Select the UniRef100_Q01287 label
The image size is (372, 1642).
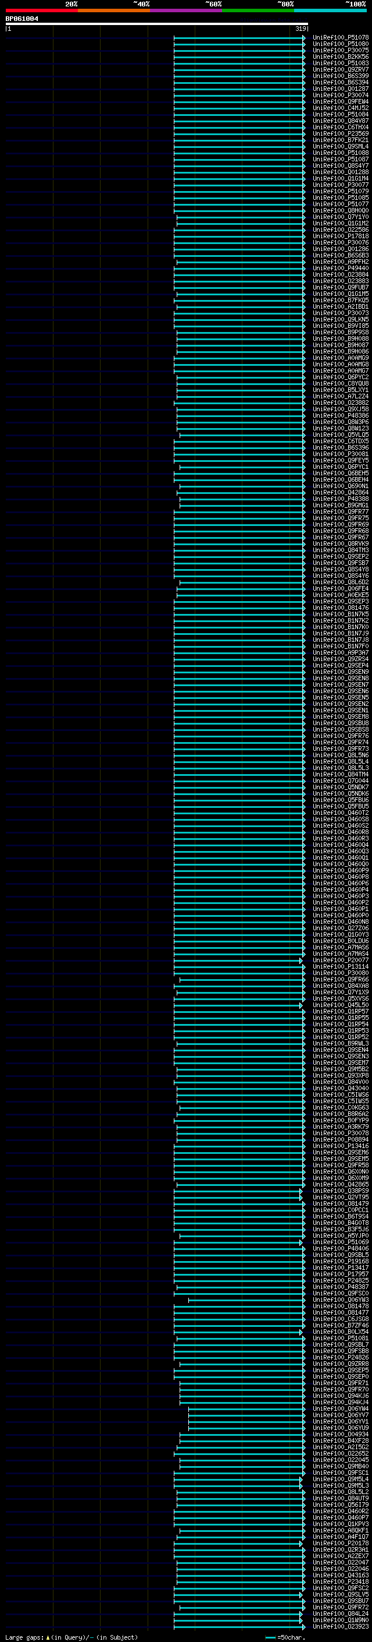click(x=341, y=89)
